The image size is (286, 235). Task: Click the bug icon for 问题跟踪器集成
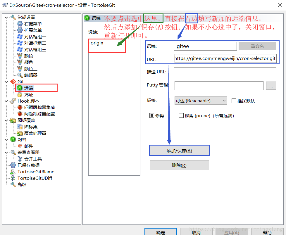click(20, 107)
